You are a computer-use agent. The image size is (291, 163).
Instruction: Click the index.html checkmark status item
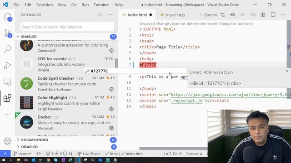click(x=132, y=153)
